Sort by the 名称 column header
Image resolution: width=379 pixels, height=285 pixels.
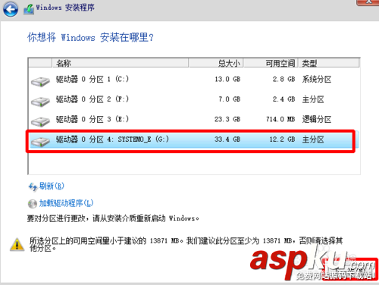coord(120,63)
